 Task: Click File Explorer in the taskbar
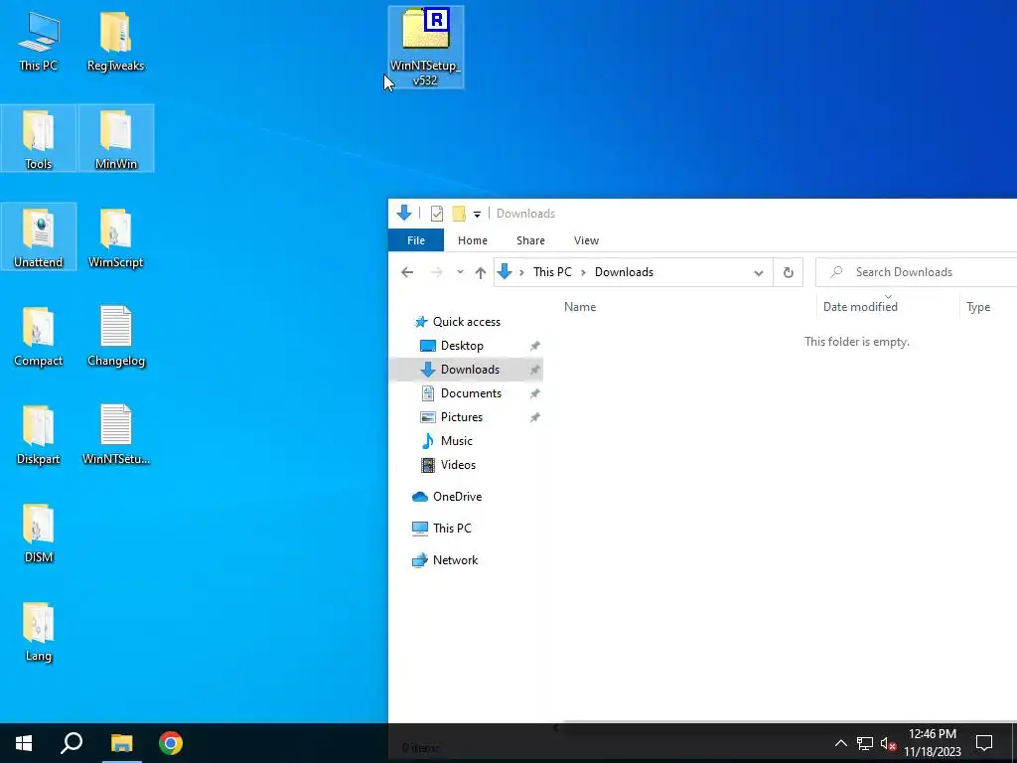[x=121, y=743]
